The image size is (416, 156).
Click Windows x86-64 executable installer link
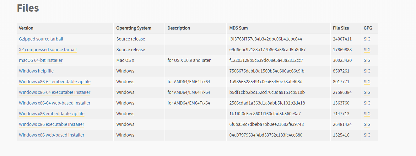click(55, 93)
